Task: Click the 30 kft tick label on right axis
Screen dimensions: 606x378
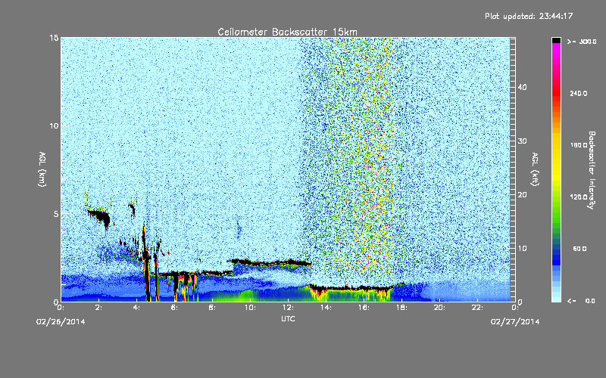Action: 522,141
